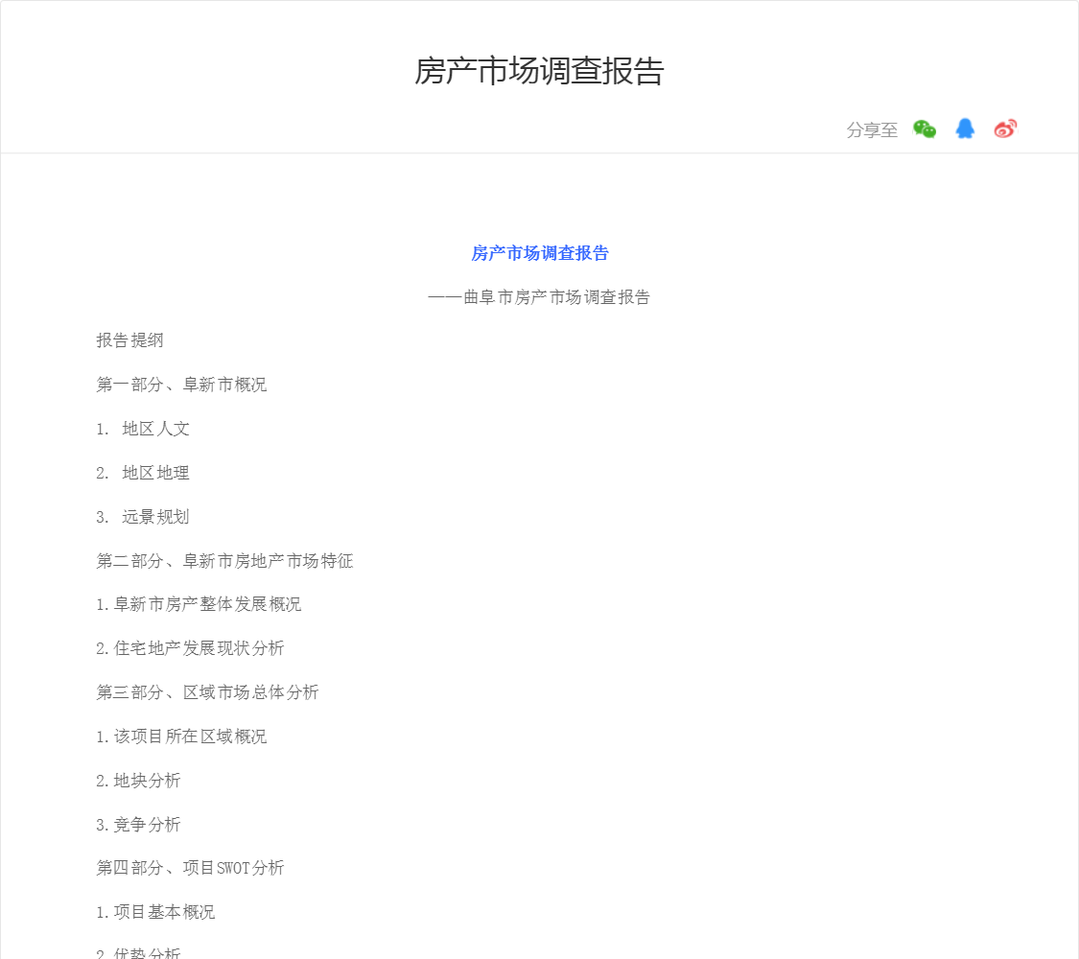Share the report to Sina Weibo
The image size is (1079, 959).
(x=1005, y=129)
